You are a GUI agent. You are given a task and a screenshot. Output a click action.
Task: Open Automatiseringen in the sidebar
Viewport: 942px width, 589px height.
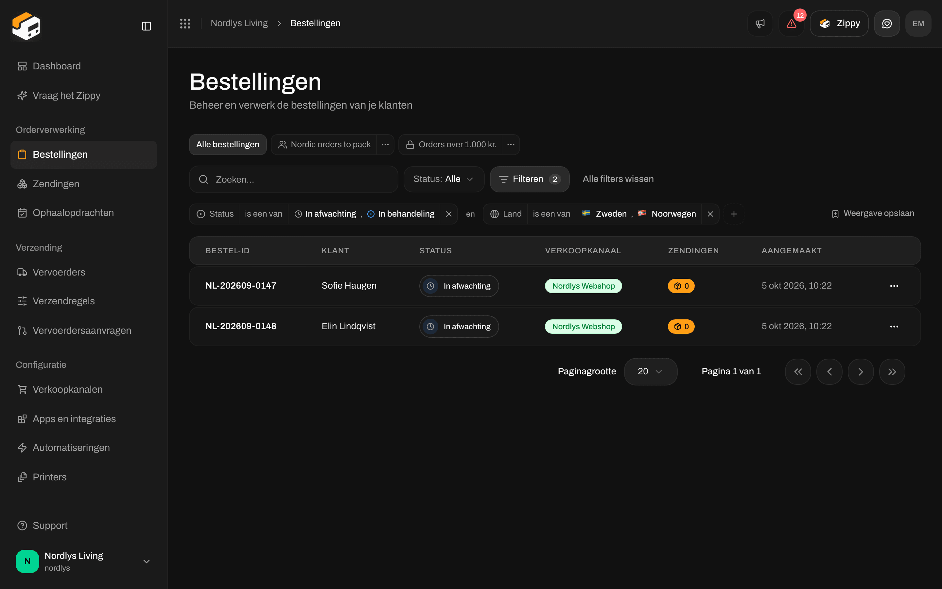click(84, 448)
